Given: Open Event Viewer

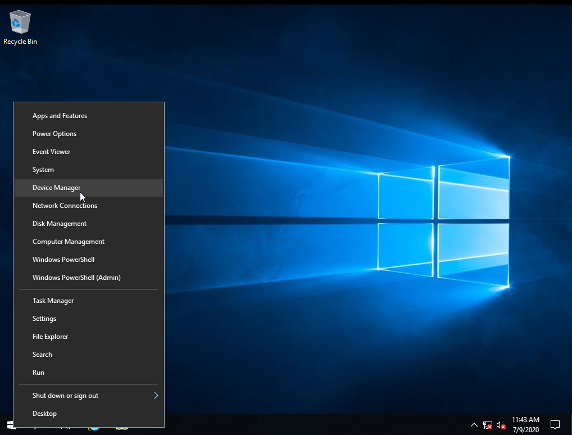Looking at the screenshot, I should pos(89,151).
